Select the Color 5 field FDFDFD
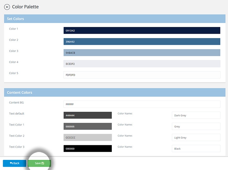Image resolution: width=228 pixels, height=170 pixels. pos(142,75)
